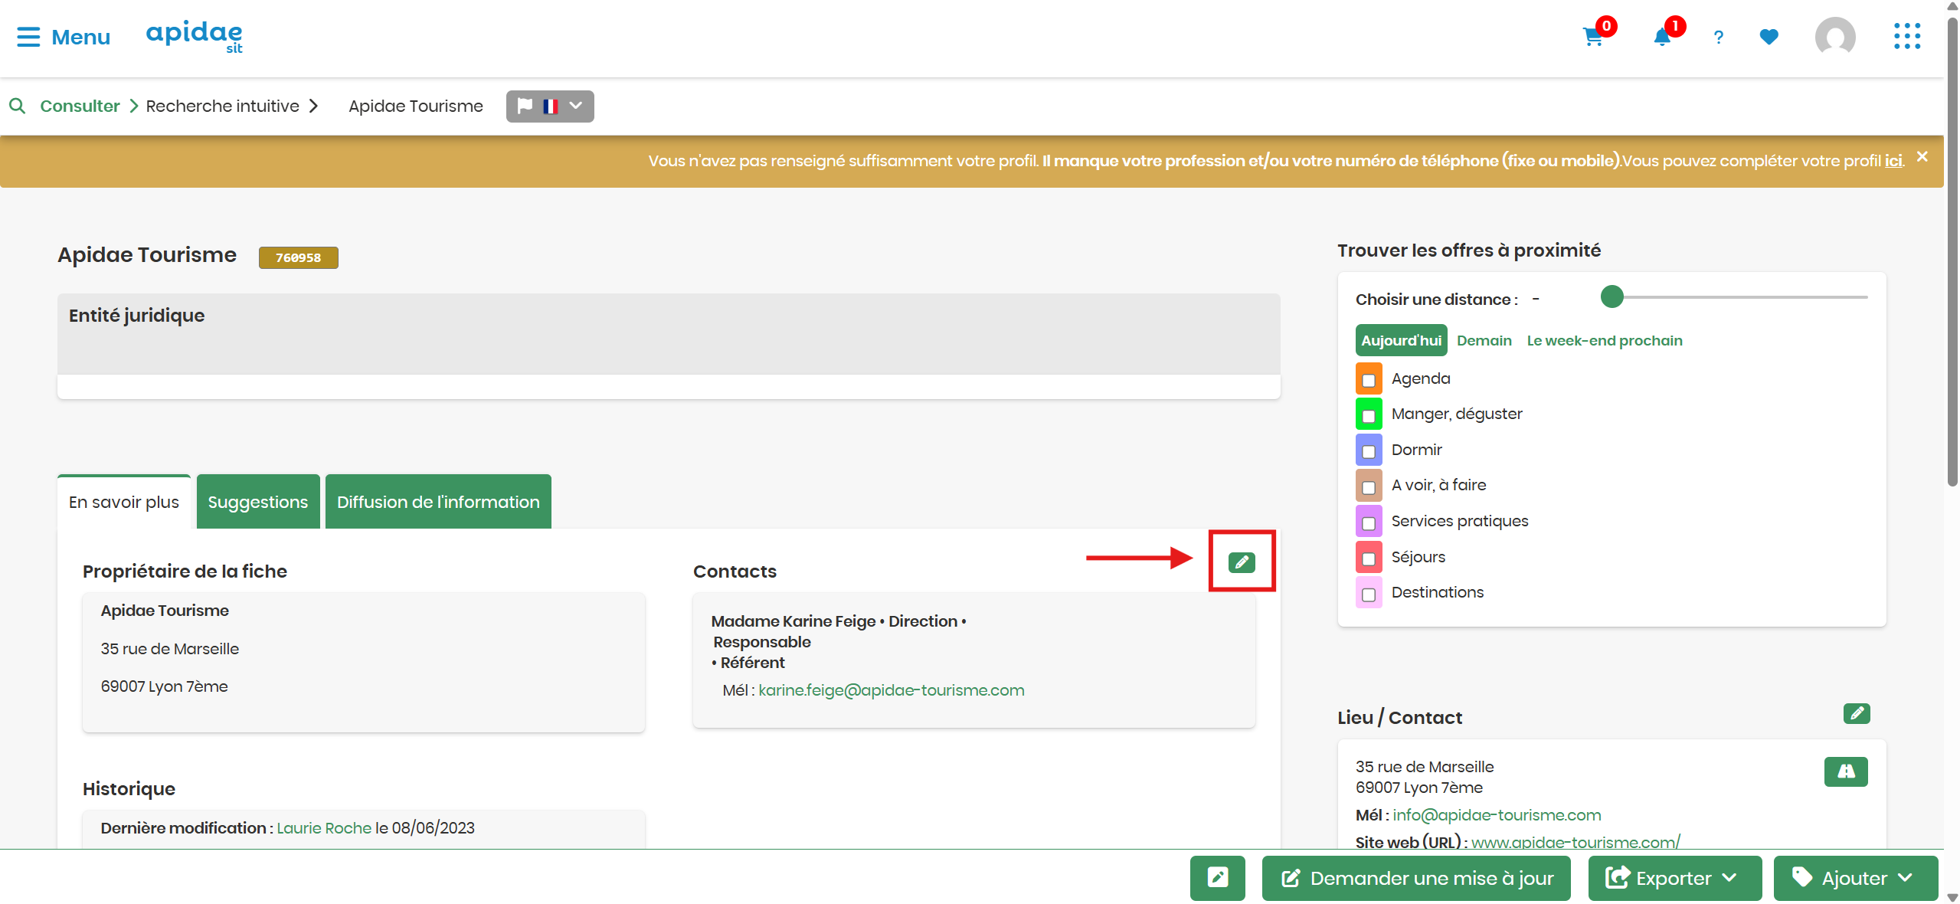Screen dimensions: 1960x904
Task: Select Le week-end prochain filter
Action: tap(1605, 340)
